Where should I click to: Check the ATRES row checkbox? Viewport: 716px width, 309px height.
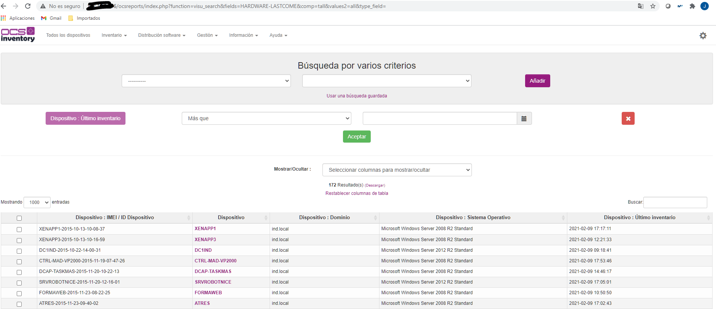tap(19, 304)
